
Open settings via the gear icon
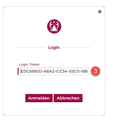100,12
